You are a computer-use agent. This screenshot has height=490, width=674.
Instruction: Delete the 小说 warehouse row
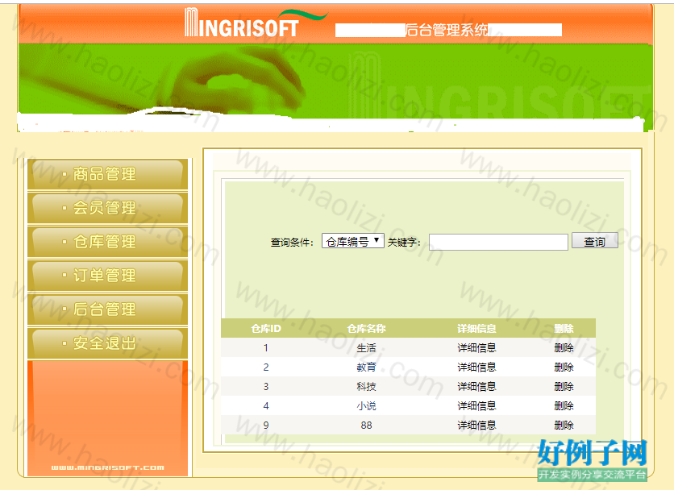(564, 405)
